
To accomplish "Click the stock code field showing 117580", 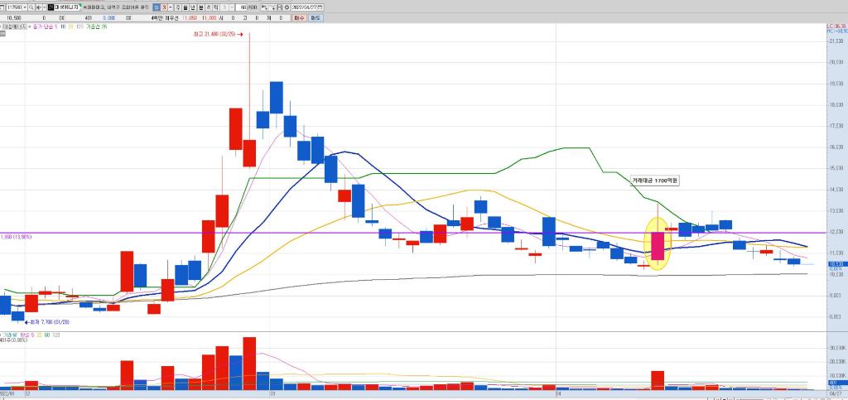I will (14, 7).
